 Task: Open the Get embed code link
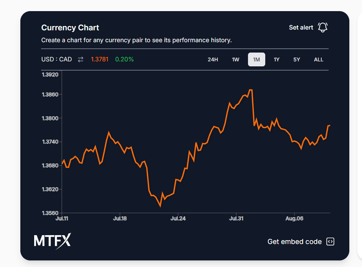(294, 242)
